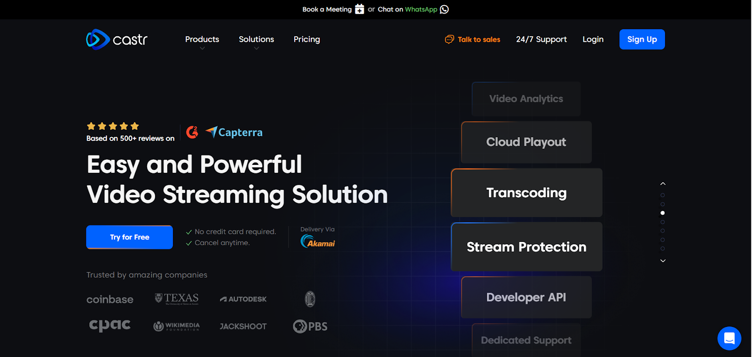
Task: Click the Castr logo
Action: pyautogui.click(x=117, y=39)
